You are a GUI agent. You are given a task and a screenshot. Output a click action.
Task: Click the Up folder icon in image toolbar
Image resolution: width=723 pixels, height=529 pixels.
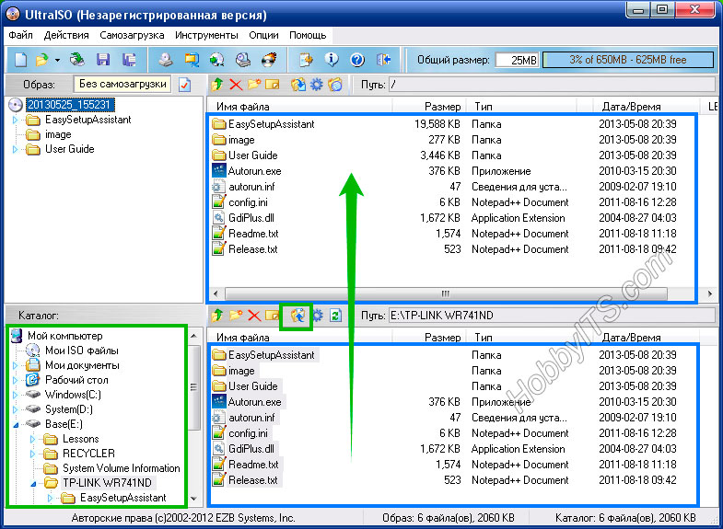click(x=217, y=85)
